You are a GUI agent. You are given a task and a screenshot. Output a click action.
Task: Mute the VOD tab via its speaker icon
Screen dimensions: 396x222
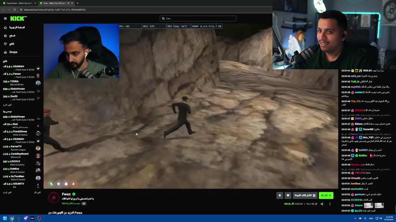pos(68,3)
